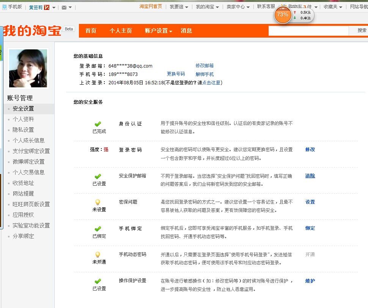This screenshot has height=308, width=368.
Task: Click the green checkmark for operation protection
Action: click(x=98, y=281)
